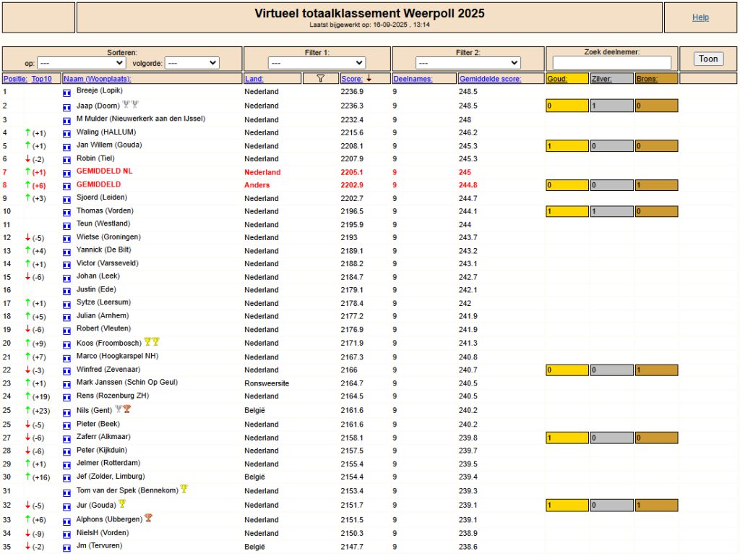Expand the Filter 2 dropdown
This screenshot has width=740, height=554.
pos(468,63)
